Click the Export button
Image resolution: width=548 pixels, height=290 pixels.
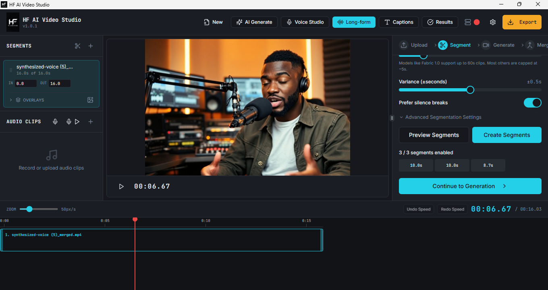point(522,22)
